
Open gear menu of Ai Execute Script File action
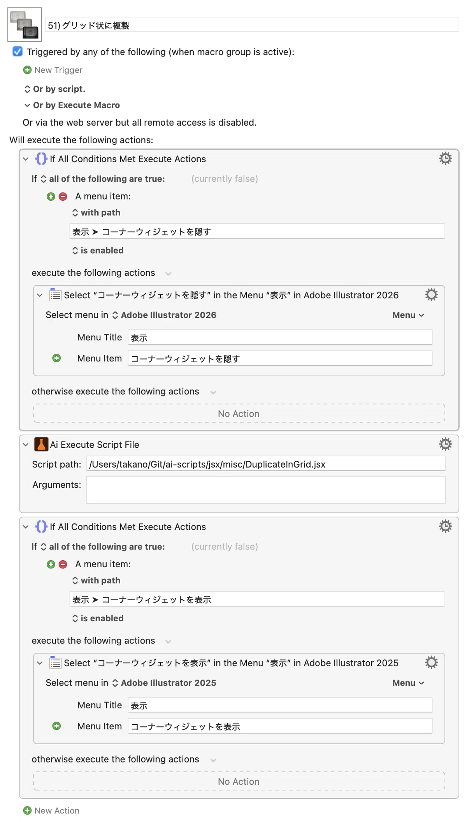[x=445, y=444]
